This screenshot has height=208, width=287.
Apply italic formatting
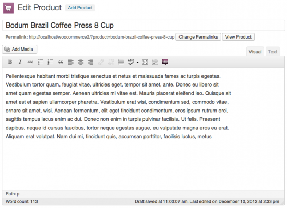pos(20,62)
